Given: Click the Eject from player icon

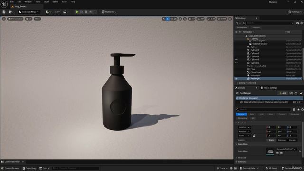Looking at the screenshot, I should tap(91, 12).
